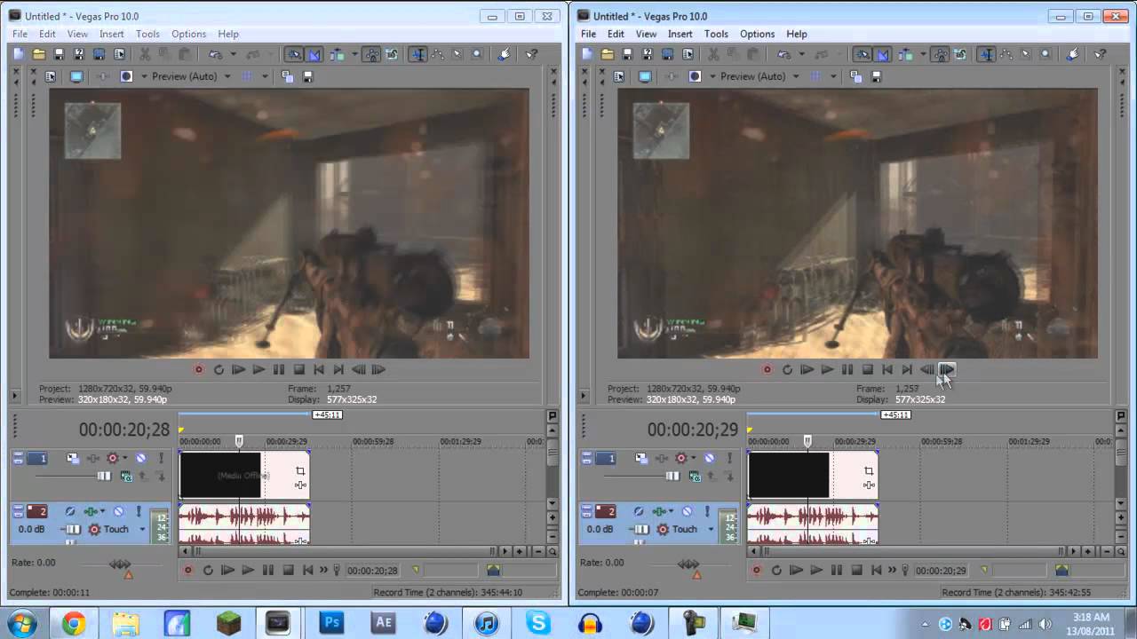The width and height of the screenshot is (1137, 639).
Task: Toggle Automatic Crossfades in left window toolbar
Action: (314, 54)
